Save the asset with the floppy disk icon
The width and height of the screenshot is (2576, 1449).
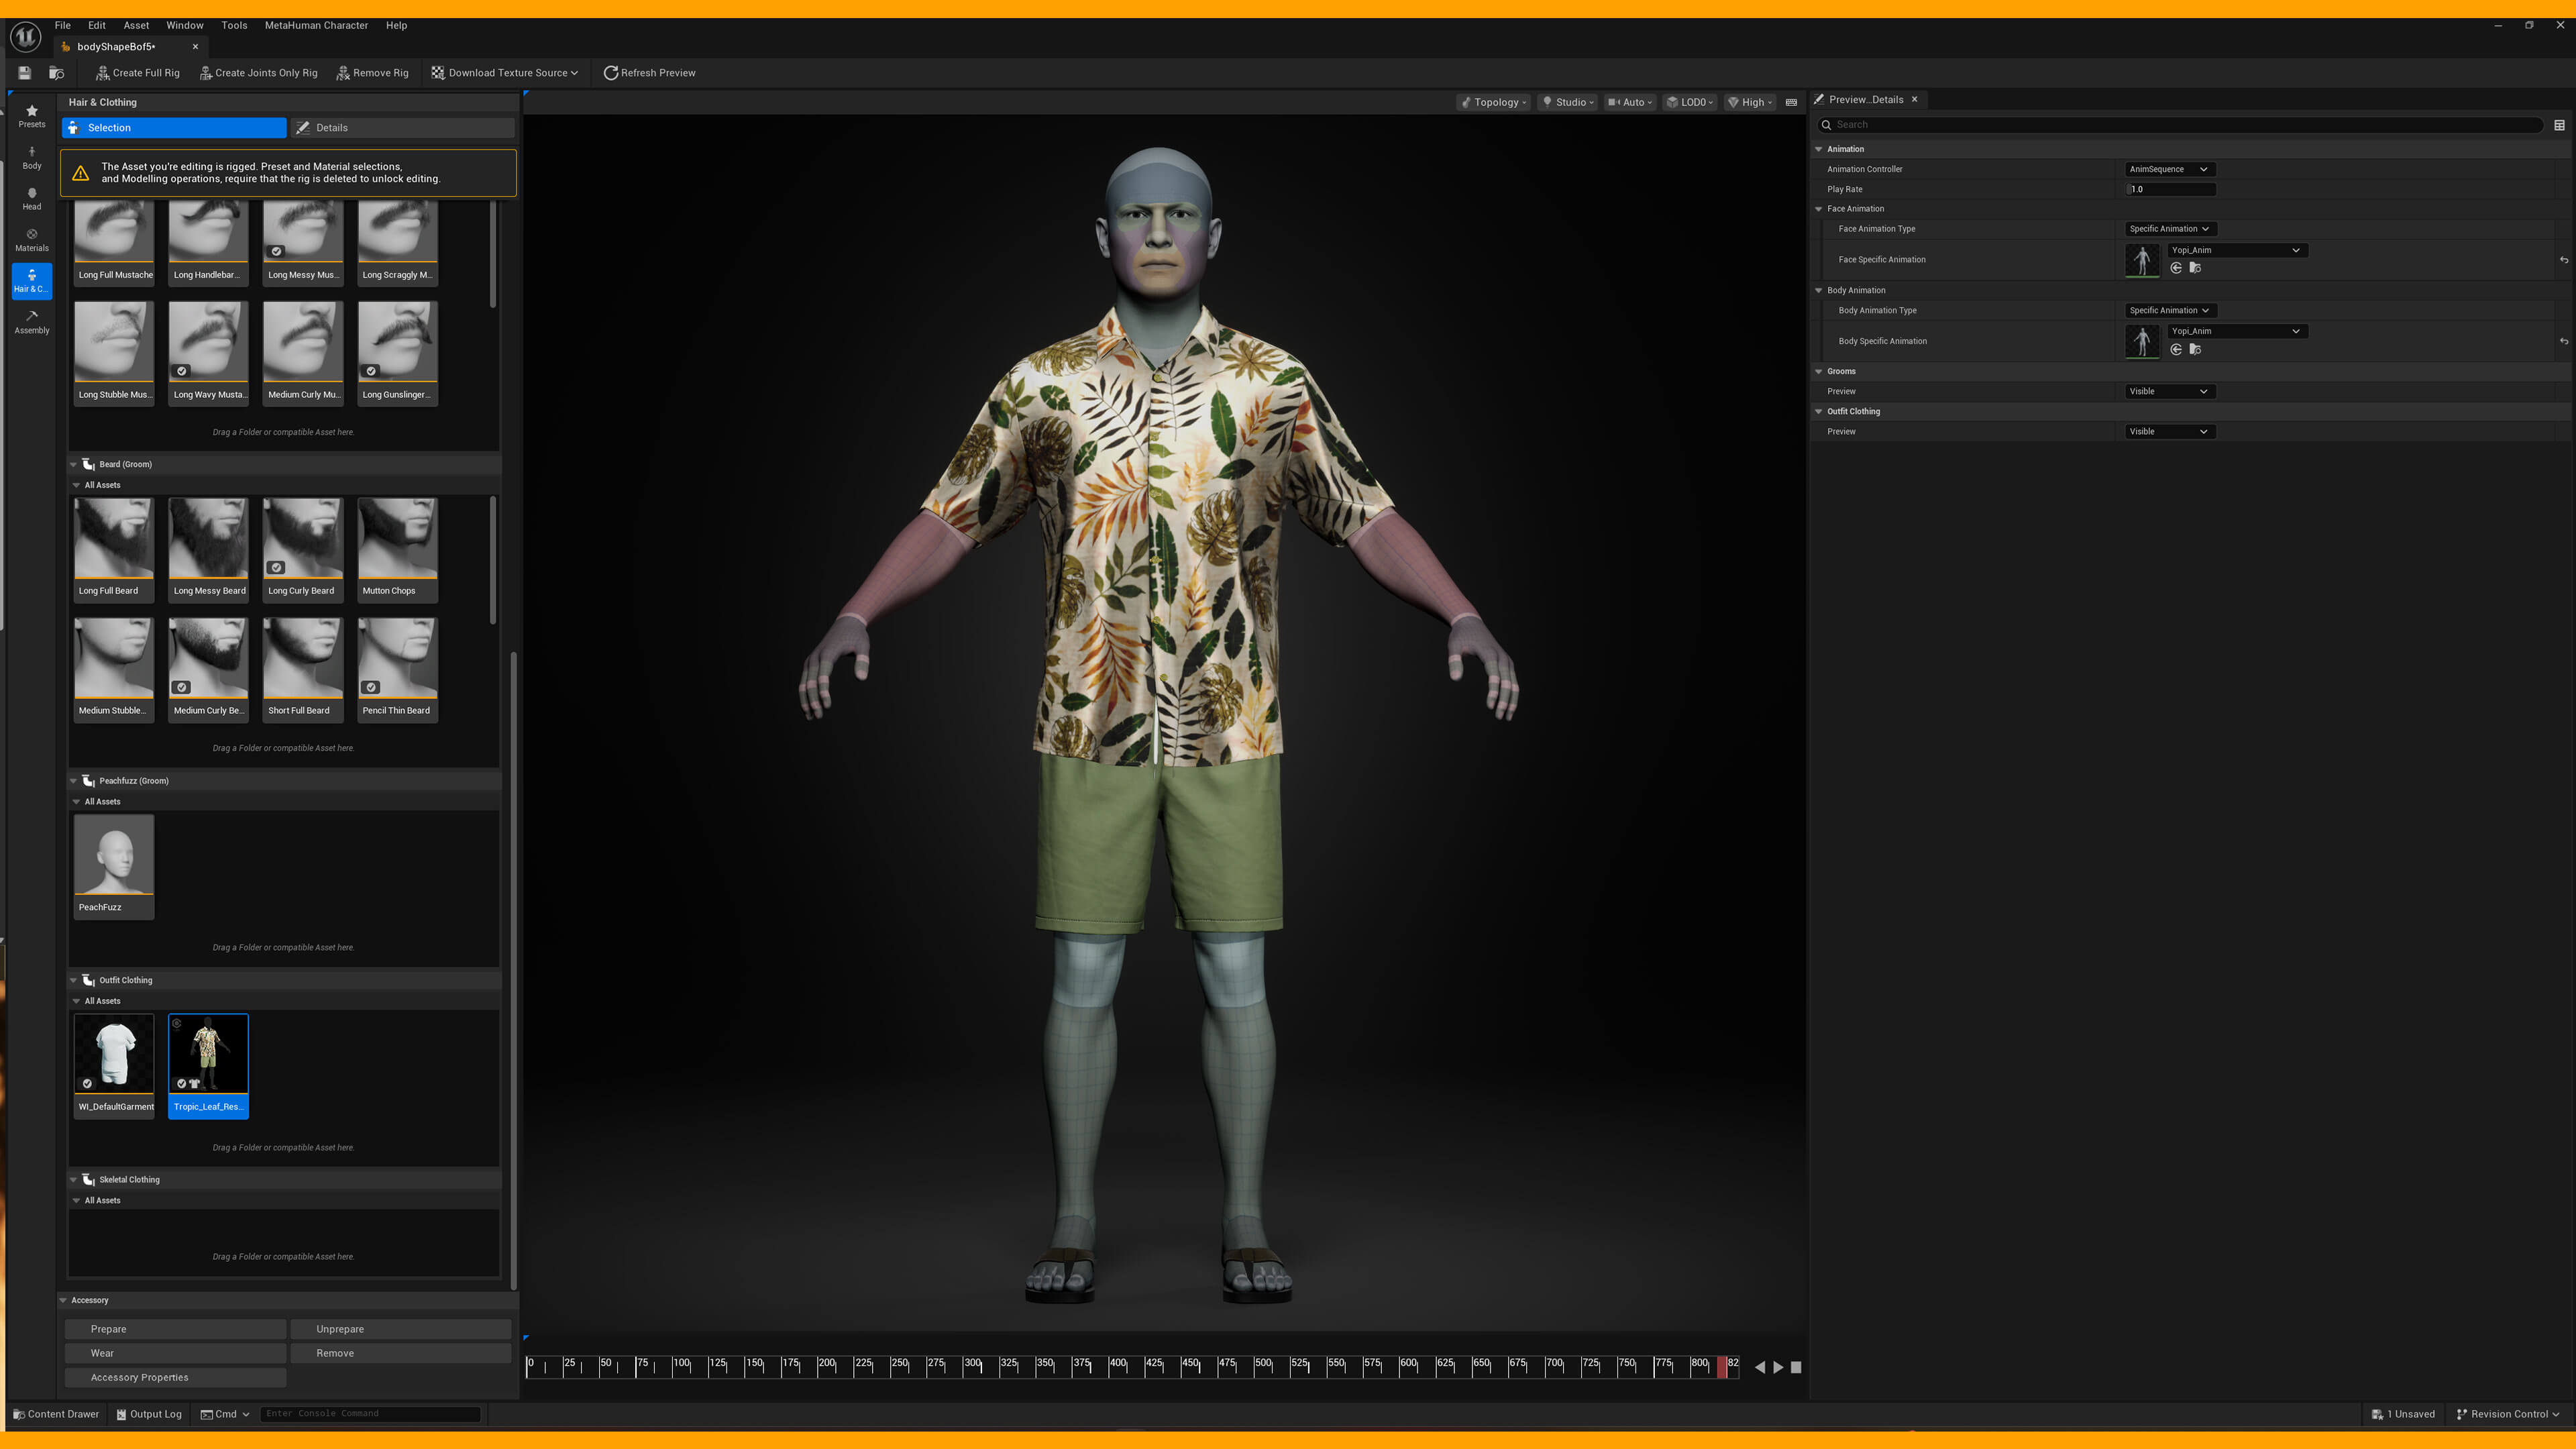click(24, 73)
